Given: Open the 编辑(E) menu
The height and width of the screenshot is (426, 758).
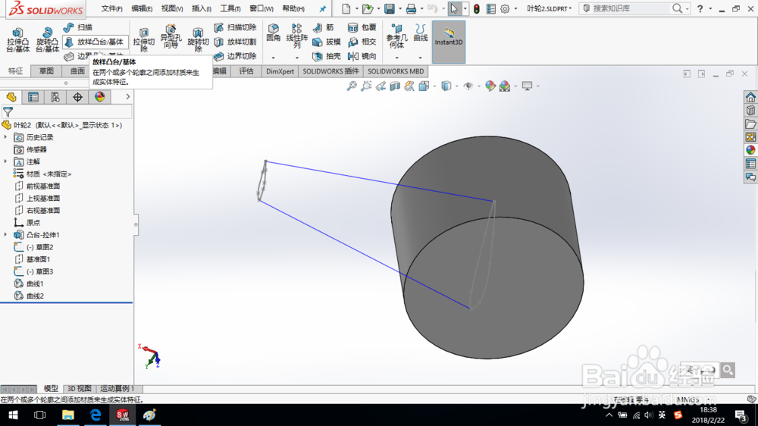Looking at the screenshot, I should click(x=142, y=8).
